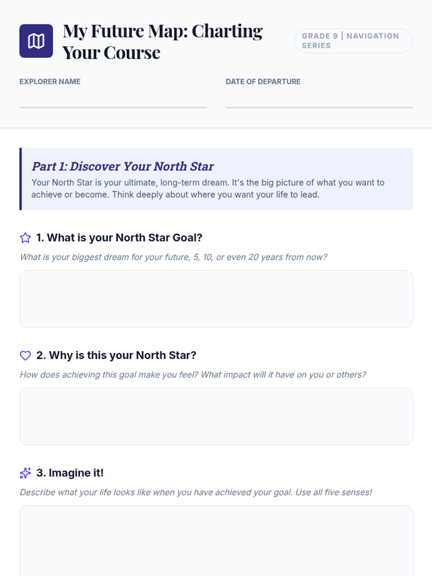Click the Date of Departure label

(x=263, y=82)
